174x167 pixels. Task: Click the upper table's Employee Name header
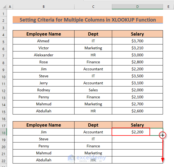tap(44, 34)
